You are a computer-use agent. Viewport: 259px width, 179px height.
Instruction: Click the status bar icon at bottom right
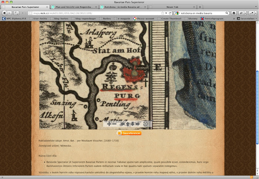click(x=252, y=178)
